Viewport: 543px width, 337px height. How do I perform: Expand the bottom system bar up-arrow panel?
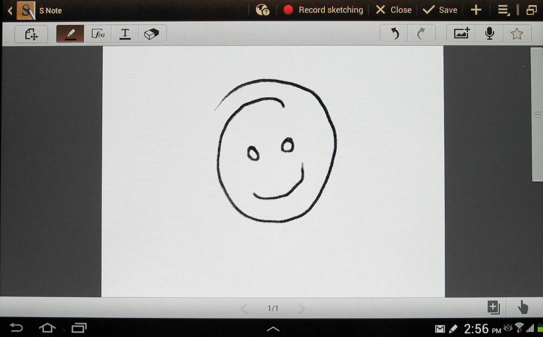click(x=273, y=328)
